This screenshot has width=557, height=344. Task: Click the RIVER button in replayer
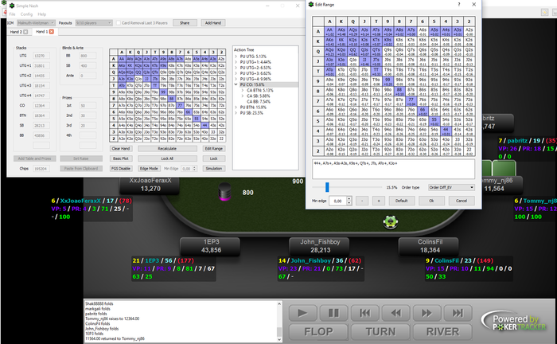442,331
